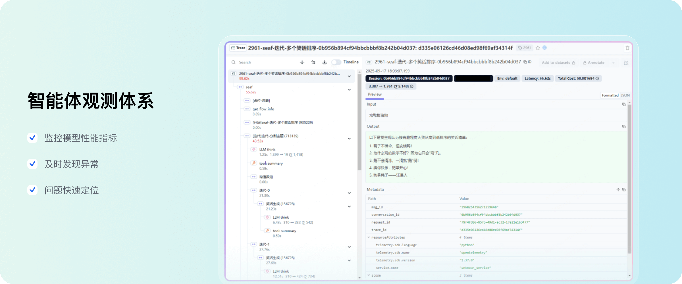Click the download trace icon
This screenshot has height=284, width=682.
point(325,62)
